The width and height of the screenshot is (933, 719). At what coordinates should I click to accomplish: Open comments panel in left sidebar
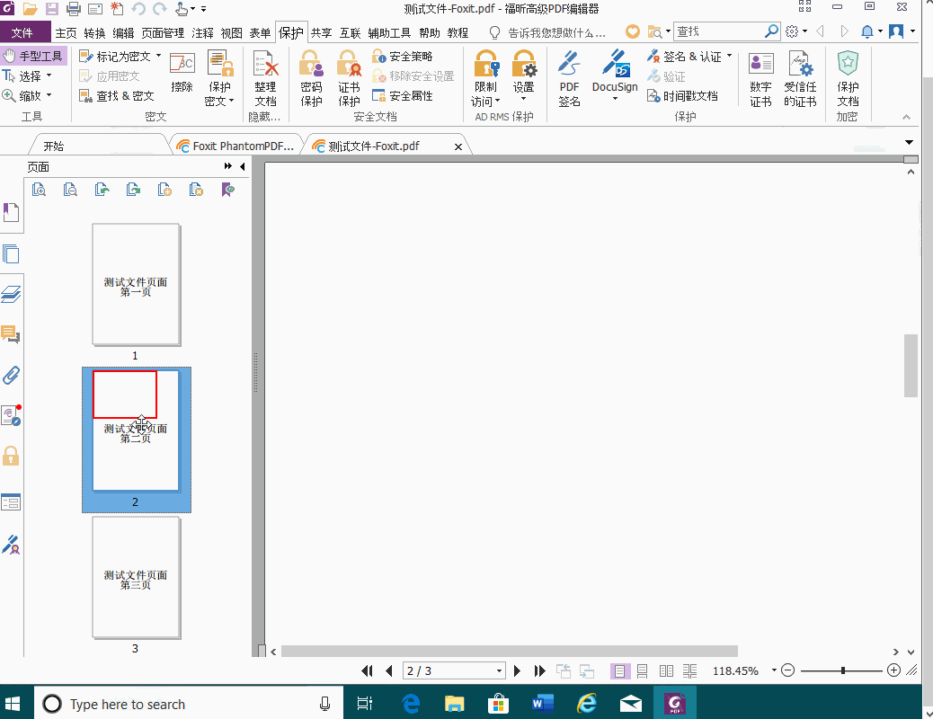pyautogui.click(x=11, y=334)
